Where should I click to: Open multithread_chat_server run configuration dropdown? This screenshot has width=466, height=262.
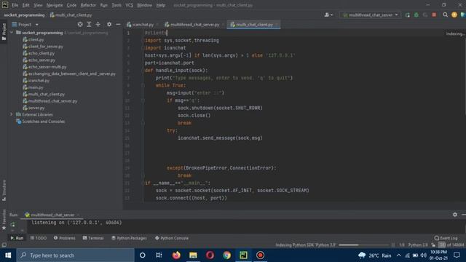(x=370, y=15)
